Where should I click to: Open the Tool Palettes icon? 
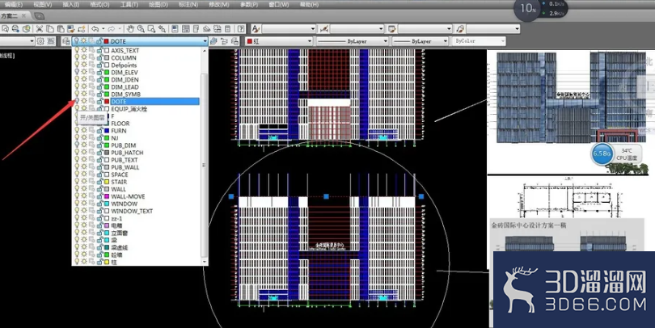(x=196, y=29)
